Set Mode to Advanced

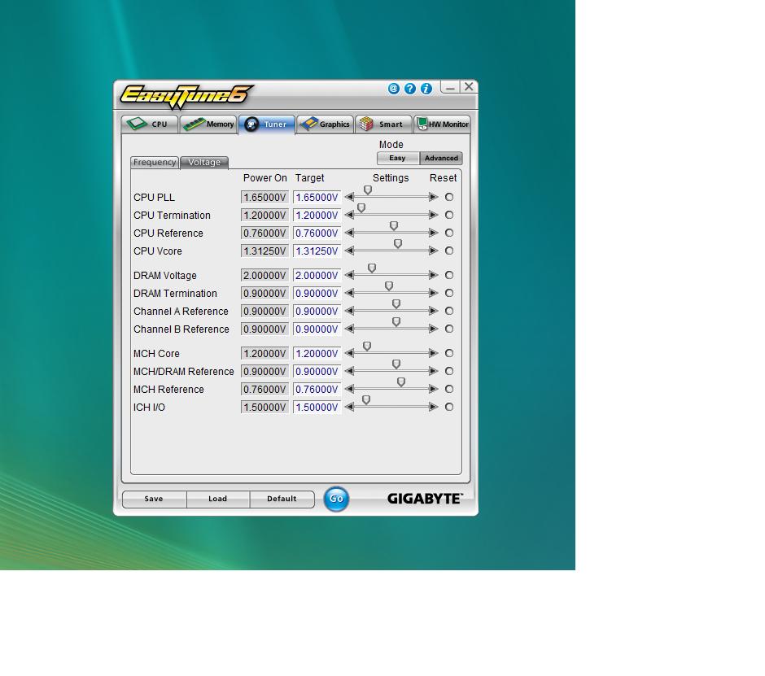pos(441,158)
